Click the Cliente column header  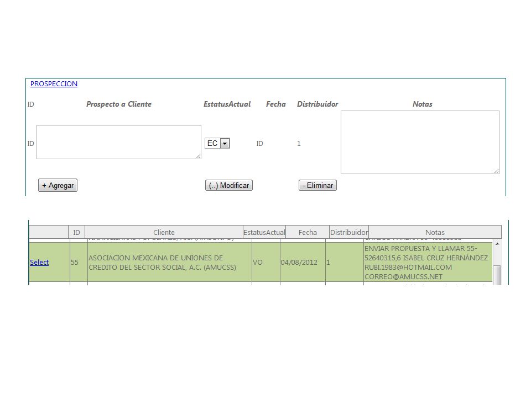click(x=164, y=232)
